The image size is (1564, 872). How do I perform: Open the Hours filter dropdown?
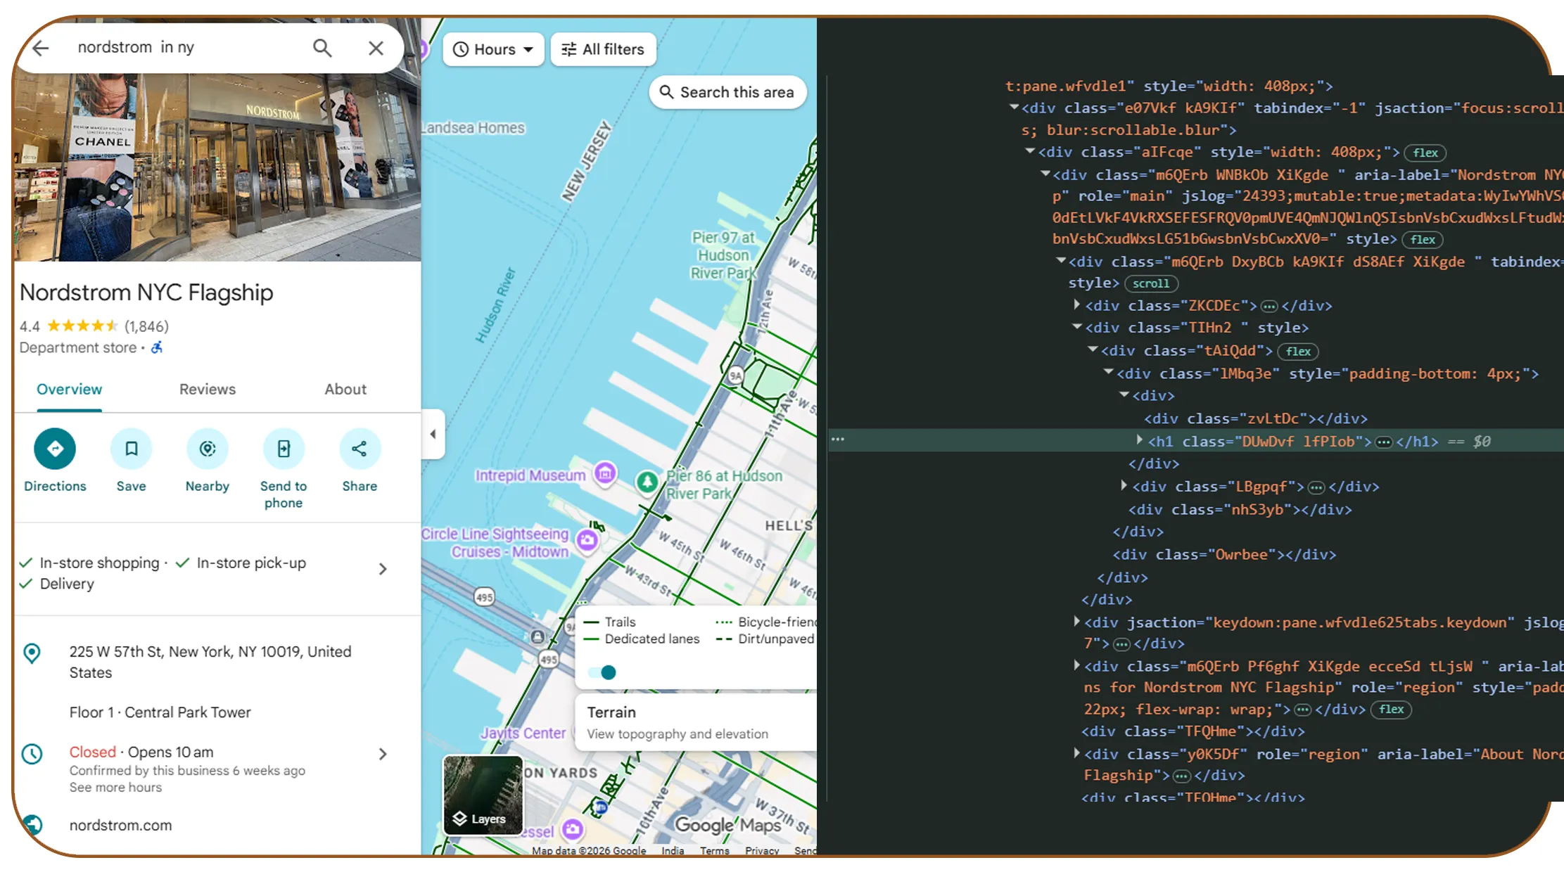[493, 49]
